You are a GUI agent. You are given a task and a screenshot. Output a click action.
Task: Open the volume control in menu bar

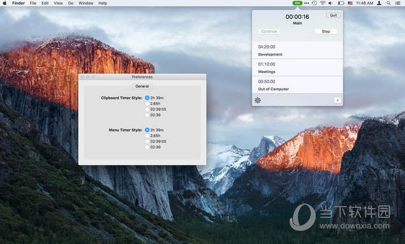(x=330, y=3)
